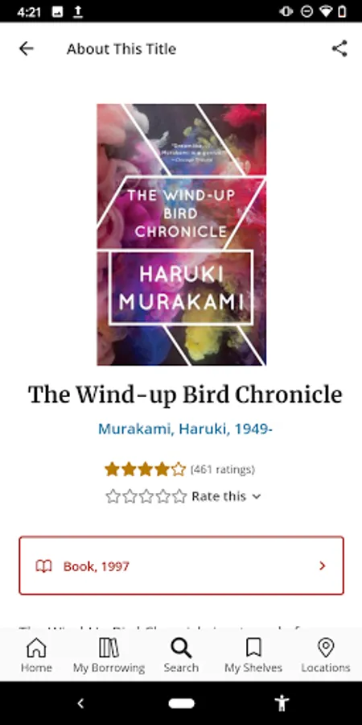Share this title via share icon
This screenshot has width=362, height=725.
coord(339,48)
